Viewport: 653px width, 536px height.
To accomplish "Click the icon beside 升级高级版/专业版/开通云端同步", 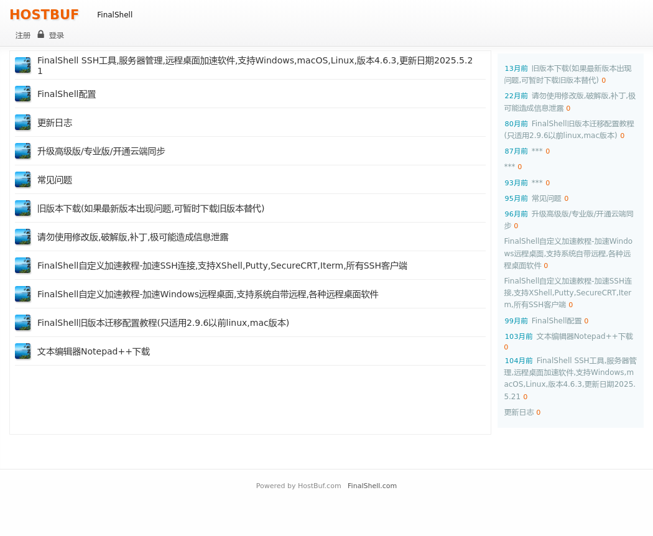I will 23,151.
